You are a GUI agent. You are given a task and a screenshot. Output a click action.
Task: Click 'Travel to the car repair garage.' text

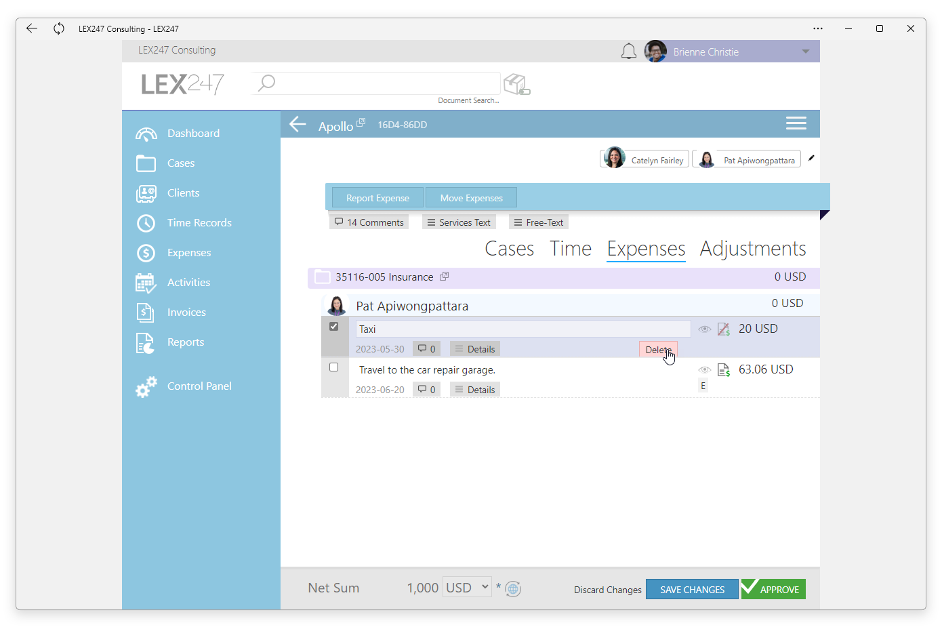(427, 370)
